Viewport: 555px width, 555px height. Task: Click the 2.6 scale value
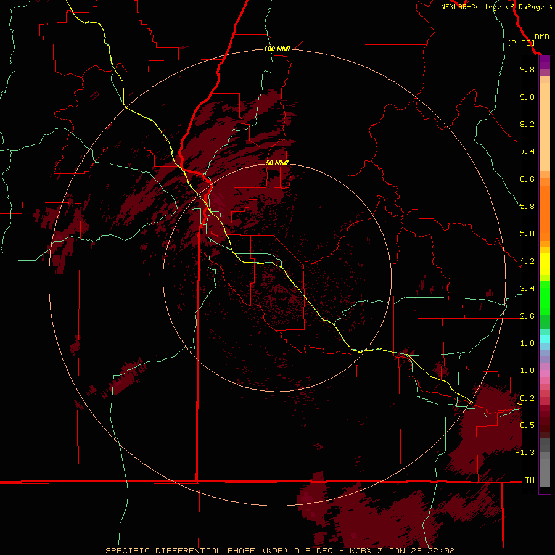(527, 316)
